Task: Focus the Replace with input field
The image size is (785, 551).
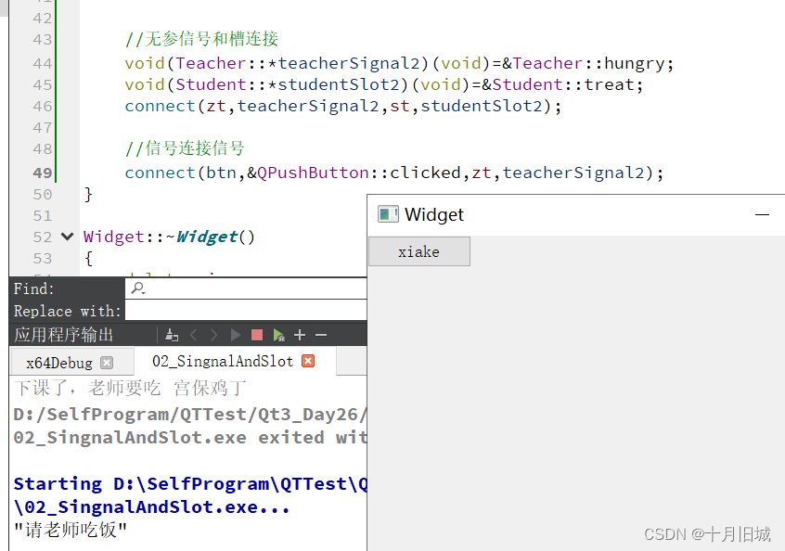Action: click(246, 311)
